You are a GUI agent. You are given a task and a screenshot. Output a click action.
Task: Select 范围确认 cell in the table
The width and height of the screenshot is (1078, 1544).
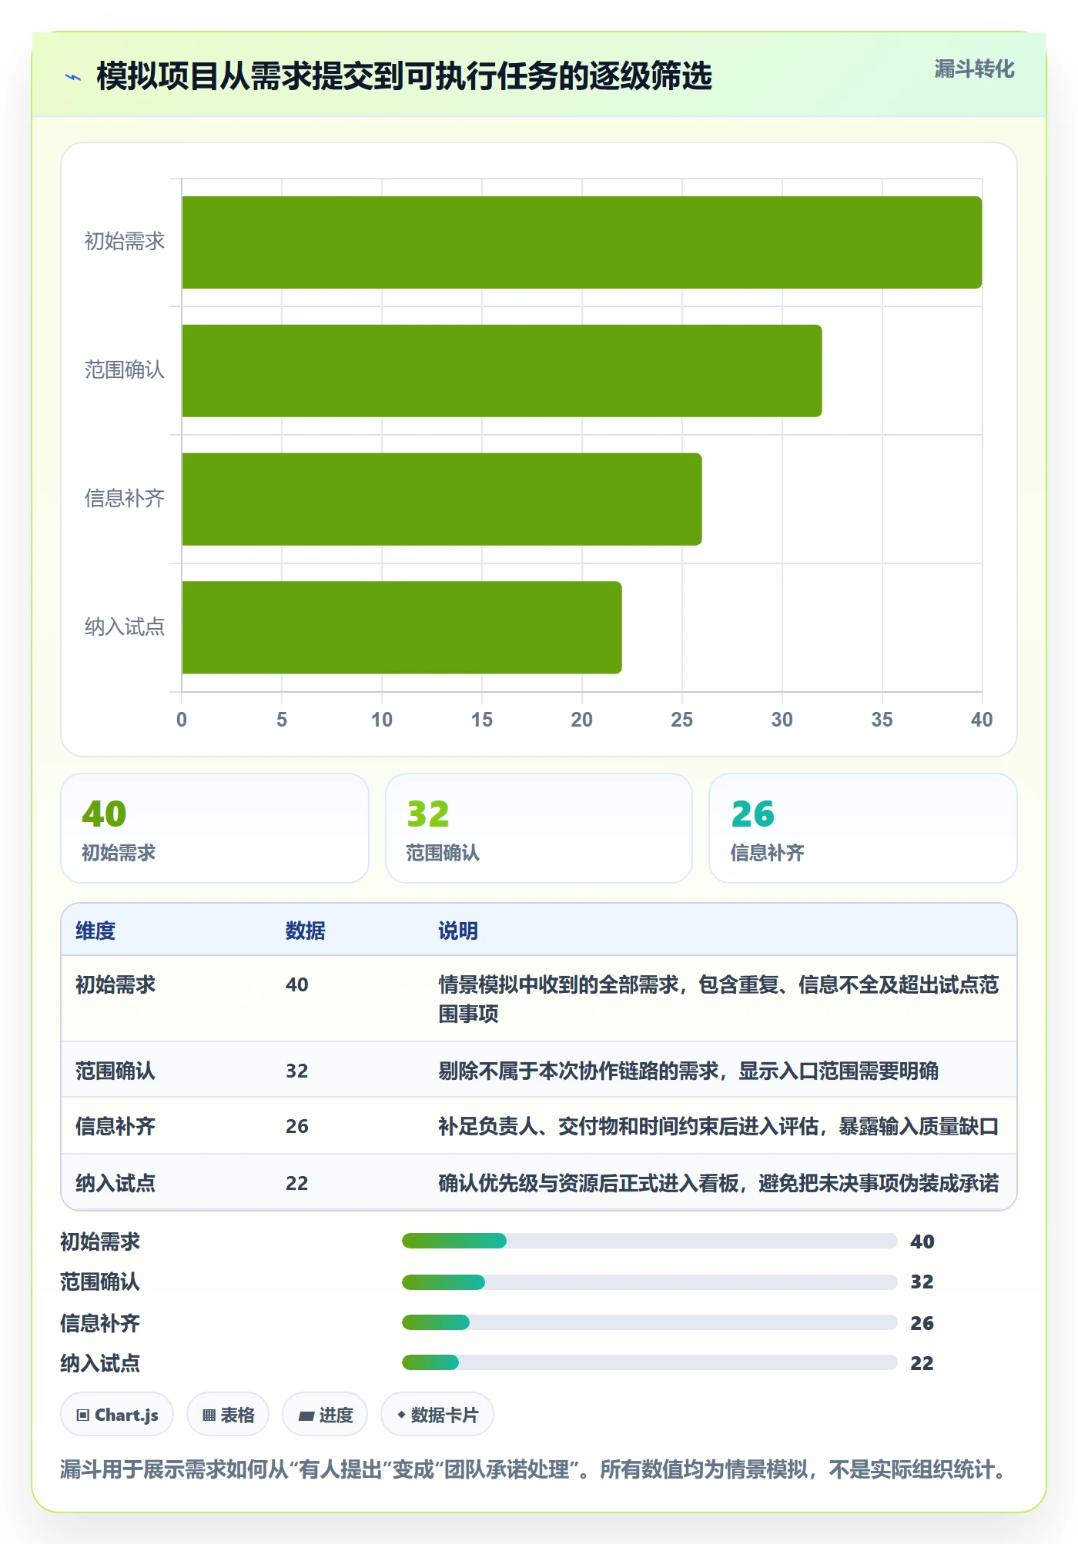[115, 1071]
